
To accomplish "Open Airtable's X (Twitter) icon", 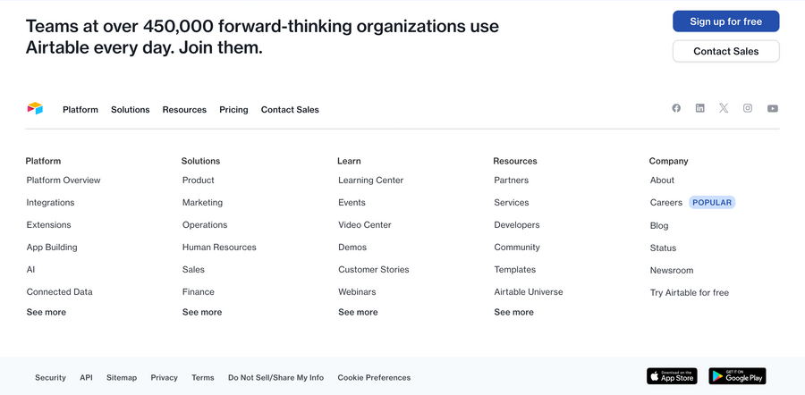I will pyautogui.click(x=724, y=108).
